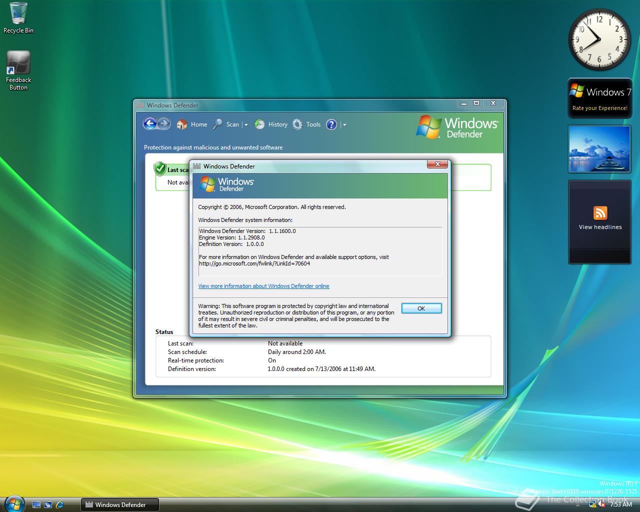Click Real-time protection 'On' value

coord(272,360)
